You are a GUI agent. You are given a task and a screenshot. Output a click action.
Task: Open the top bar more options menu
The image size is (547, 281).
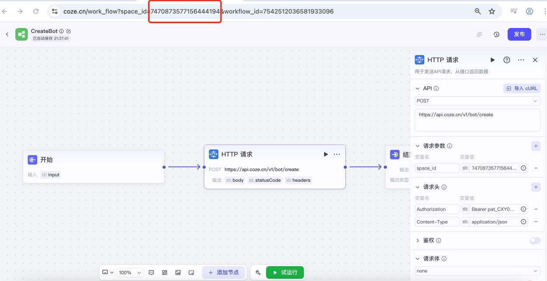click(x=542, y=34)
